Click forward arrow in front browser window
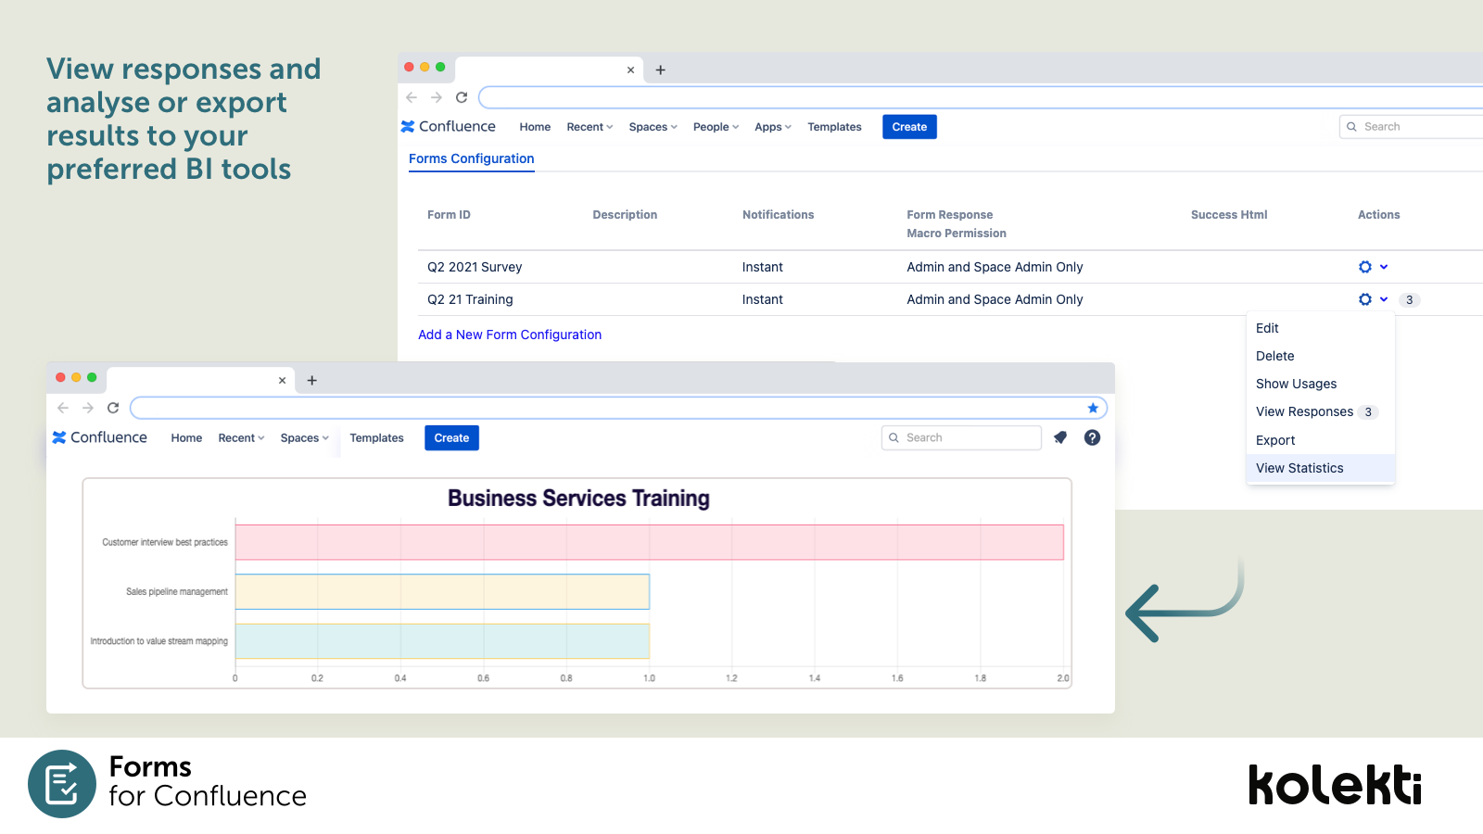This screenshot has width=1483, height=834. click(88, 408)
